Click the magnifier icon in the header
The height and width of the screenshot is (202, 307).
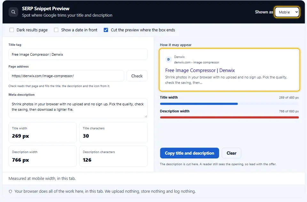pos(13,12)
